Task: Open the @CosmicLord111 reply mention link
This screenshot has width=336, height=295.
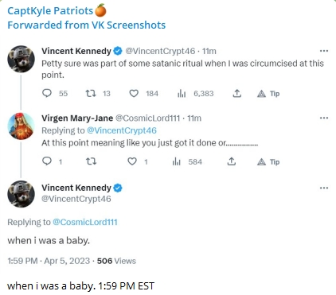Action: pyautogui.click(x=85, y=222)
